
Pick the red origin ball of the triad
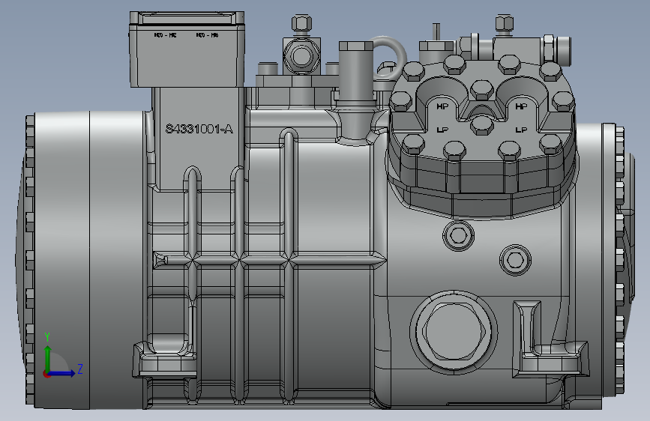[x=46, y=374]
